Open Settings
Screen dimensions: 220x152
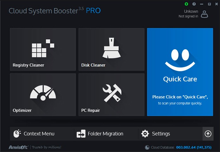170,134
